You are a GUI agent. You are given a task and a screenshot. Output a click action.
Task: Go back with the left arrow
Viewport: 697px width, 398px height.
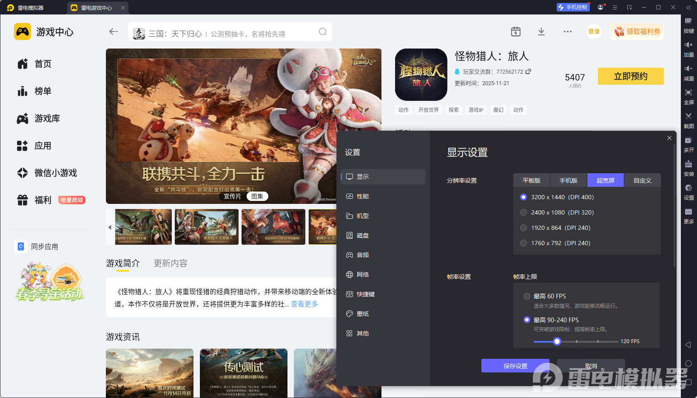[113, 31]
